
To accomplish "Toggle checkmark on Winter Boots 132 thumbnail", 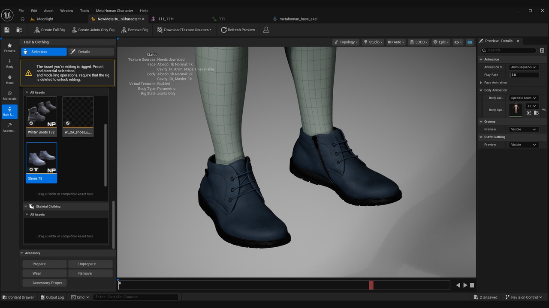I will pyautogui.click(x=31, y=123).
